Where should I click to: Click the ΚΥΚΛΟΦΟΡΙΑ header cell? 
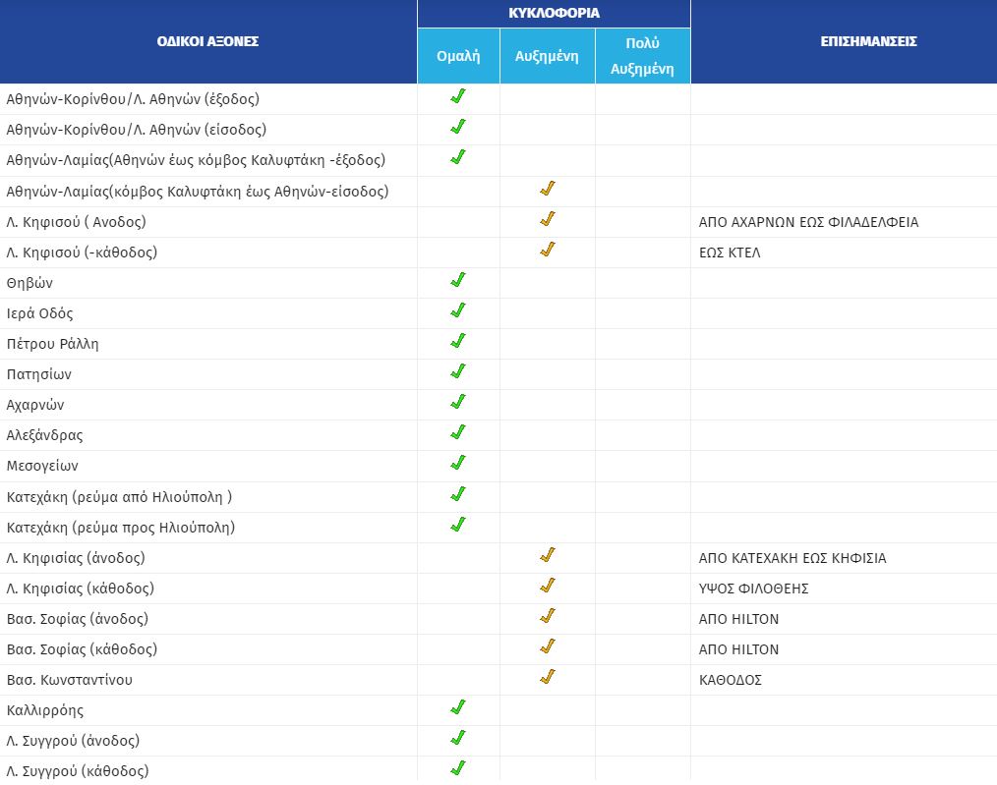tap(554, 14)
